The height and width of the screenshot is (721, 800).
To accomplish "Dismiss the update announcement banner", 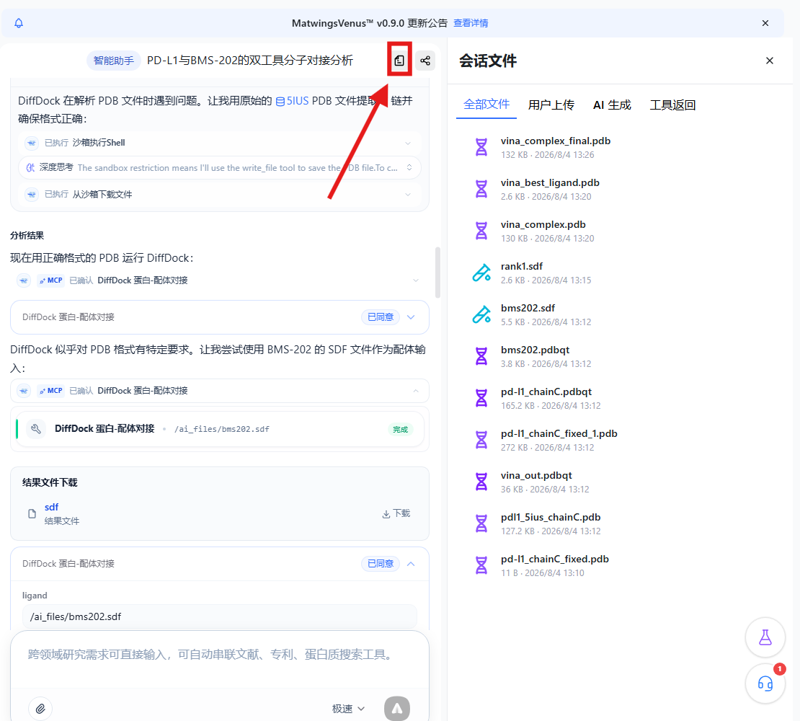I will pos(765,23).
